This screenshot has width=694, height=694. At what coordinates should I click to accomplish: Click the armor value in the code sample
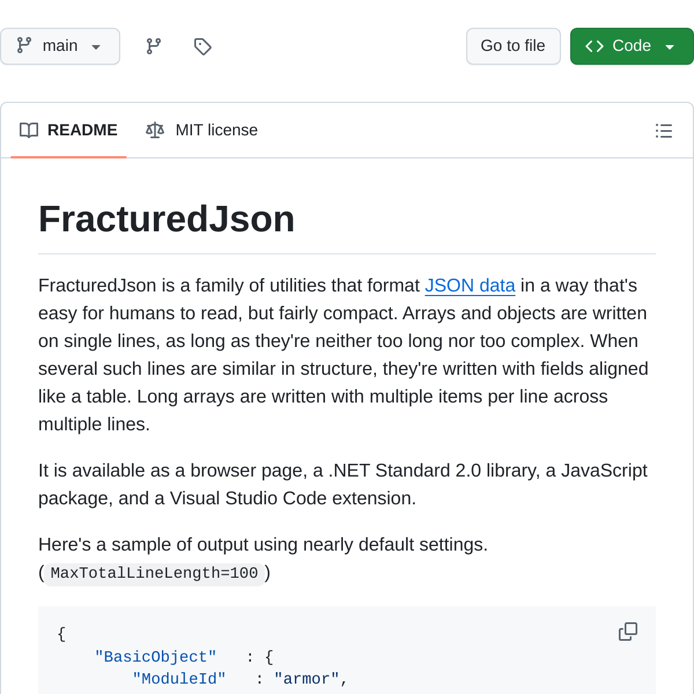pos(310,679)
